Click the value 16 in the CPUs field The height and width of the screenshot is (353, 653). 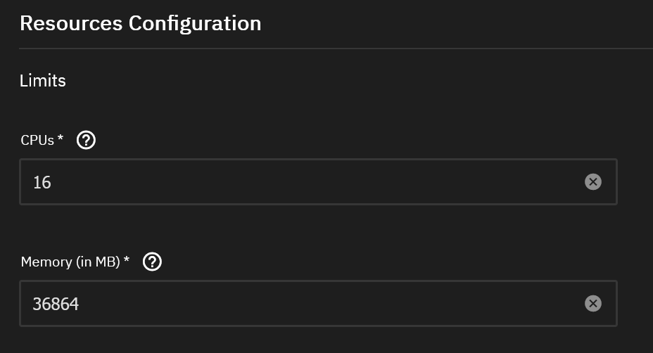(x=42, y=183)
